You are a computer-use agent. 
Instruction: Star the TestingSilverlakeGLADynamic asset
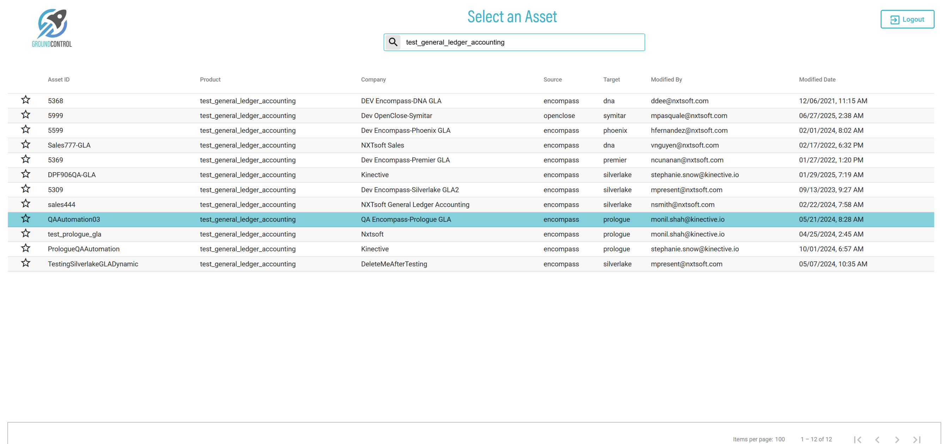25,263
